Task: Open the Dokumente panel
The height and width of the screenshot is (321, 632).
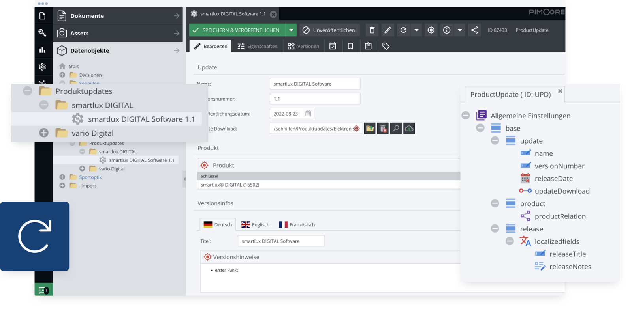Action: pyautogui.click(x=118, y=16)
